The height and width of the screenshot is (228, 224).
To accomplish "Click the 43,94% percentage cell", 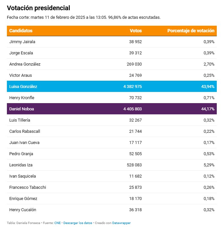I will coord(208,87).
